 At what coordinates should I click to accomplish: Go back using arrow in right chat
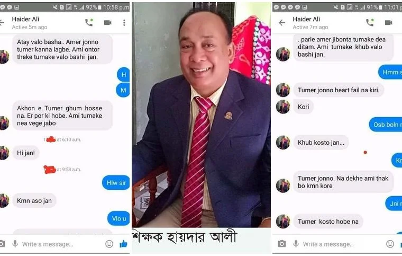click(282, 23)
